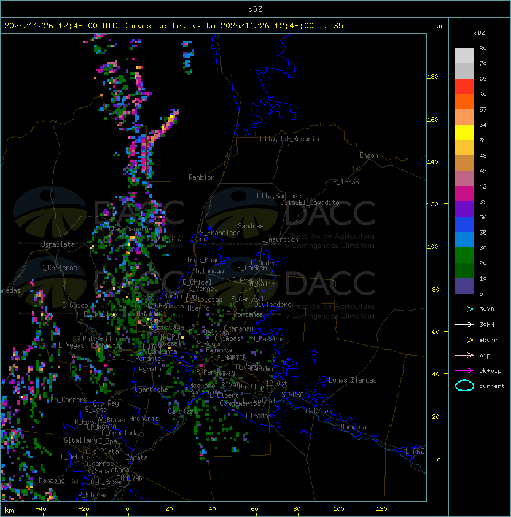Click the 'Encon' place label
Image resolution: width=511 pixels, height=517 pixels.
click(369, 155)
